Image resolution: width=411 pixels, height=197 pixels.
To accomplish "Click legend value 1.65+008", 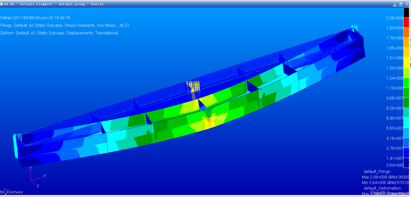I will click(395, 48).
